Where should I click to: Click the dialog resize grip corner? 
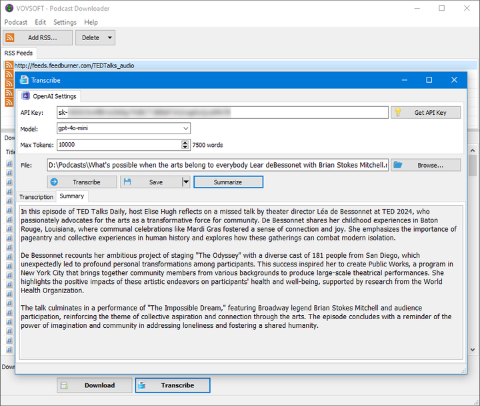[463, 371]
